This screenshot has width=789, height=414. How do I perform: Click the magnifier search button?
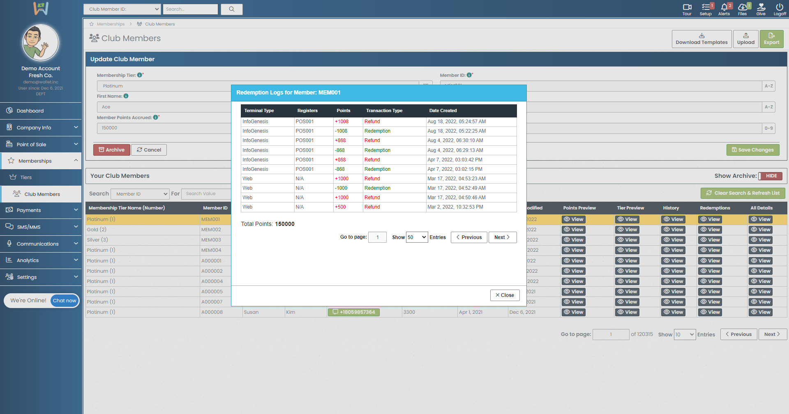point(232,9)
